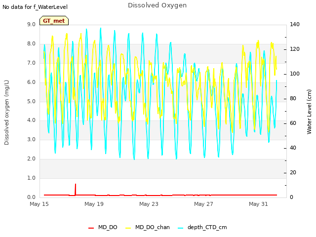Viewport: 316px width, 237px height.
Task: Click the 9.0 left axis value
Action: point(31,24)
